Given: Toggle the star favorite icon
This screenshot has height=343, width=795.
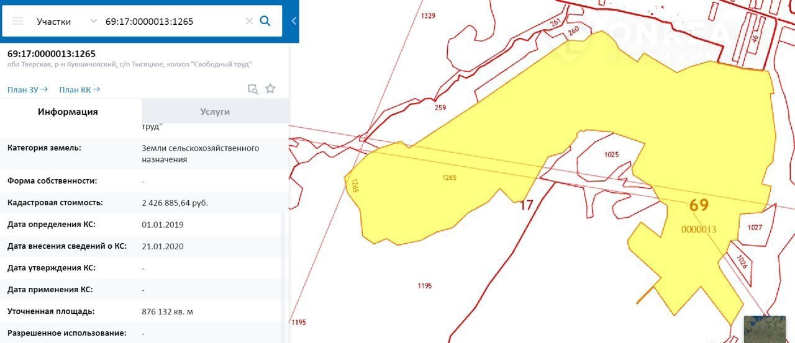Looking at the screenshot, I should [270, 89].
